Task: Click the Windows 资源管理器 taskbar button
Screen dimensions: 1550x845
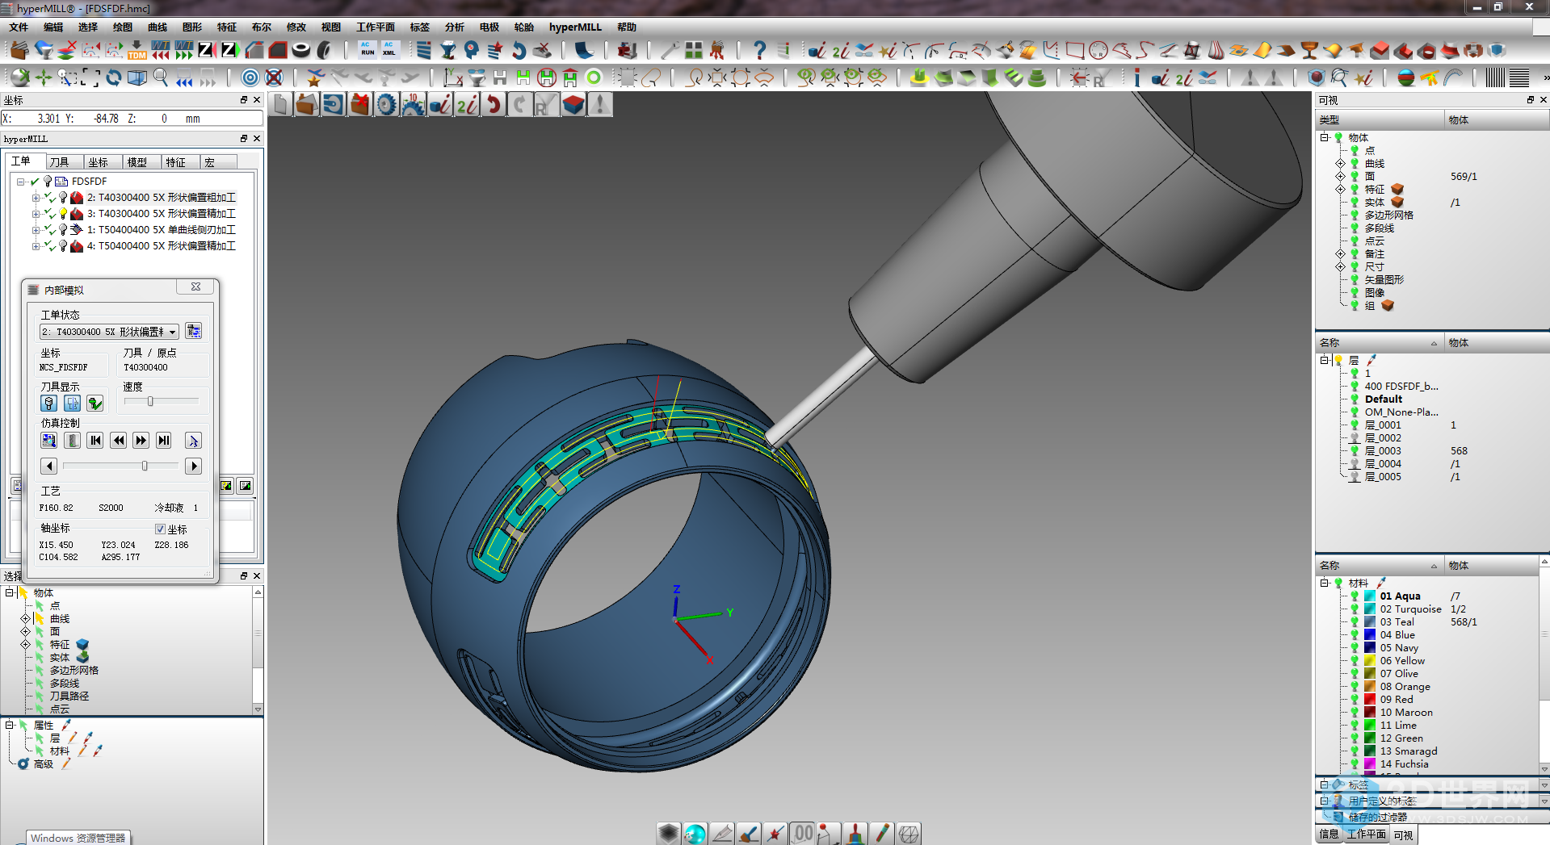Action: [x=78, y=838]
